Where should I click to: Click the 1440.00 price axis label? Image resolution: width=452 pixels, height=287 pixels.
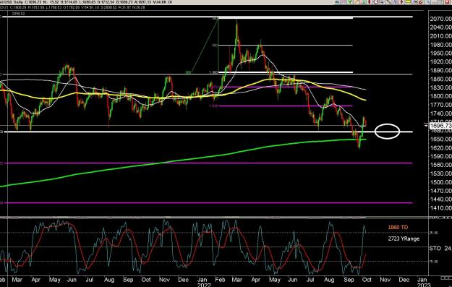pyautogui.click(x=440, y=199)
